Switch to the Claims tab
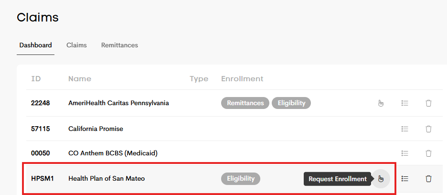 tap(76, 45)
